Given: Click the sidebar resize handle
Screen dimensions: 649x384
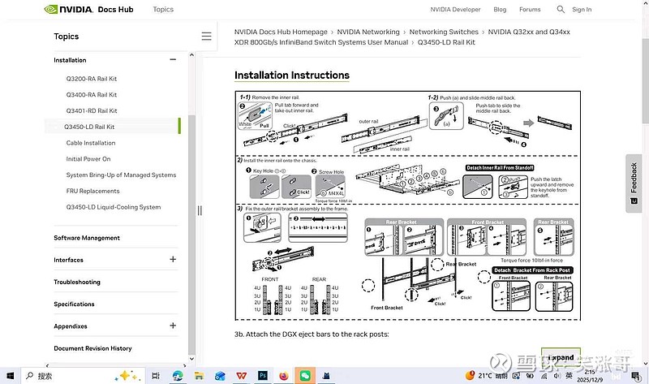Looking at the screenshot, I should 200,210.
